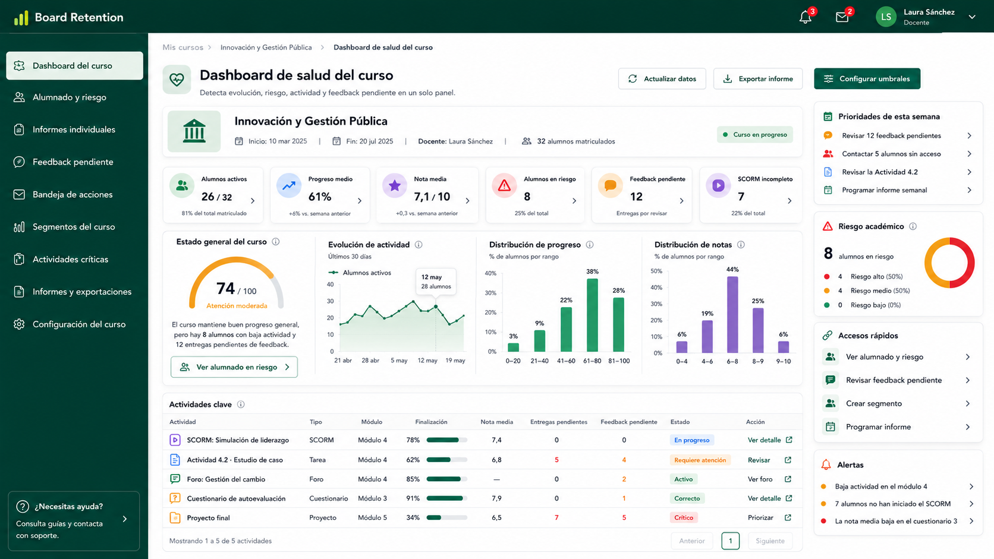The width and height of the screenshot is (994, 559).
Task: Open Segmentos del curso in sidebar
Action: pos(74,227)
